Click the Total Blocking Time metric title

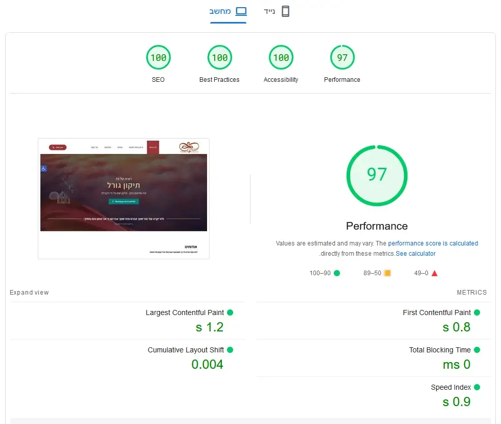pos(440,350)
